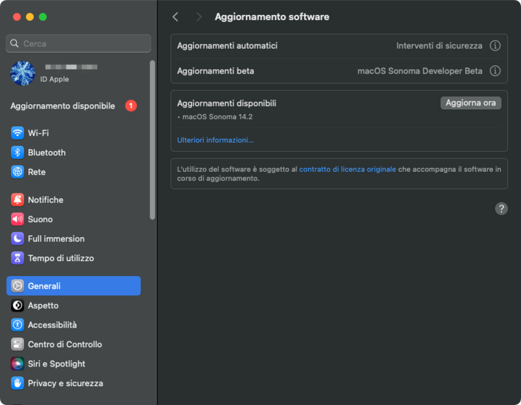Screen dimensions: 521x405
Task: Click the Tempo di utilizzo hourglass icon
Action: click(18, 258)
